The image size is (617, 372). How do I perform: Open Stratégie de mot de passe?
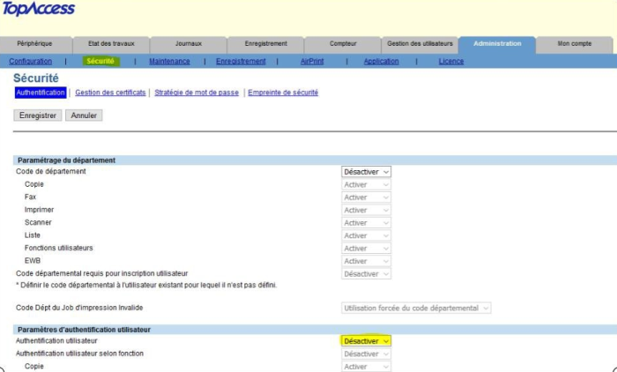coord(198,93)
